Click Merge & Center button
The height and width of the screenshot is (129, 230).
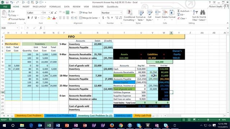[x=88, y=18]
